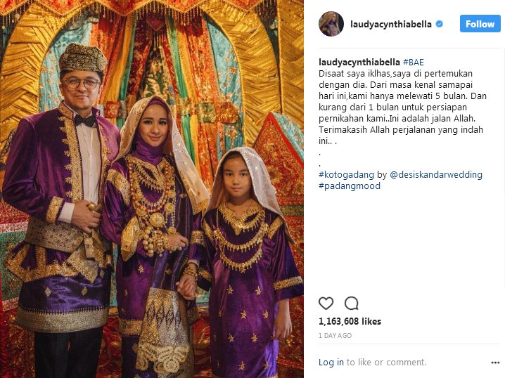Click the blue verified badge
Viewport: 505px width, 378px height.
click(440, 24)
